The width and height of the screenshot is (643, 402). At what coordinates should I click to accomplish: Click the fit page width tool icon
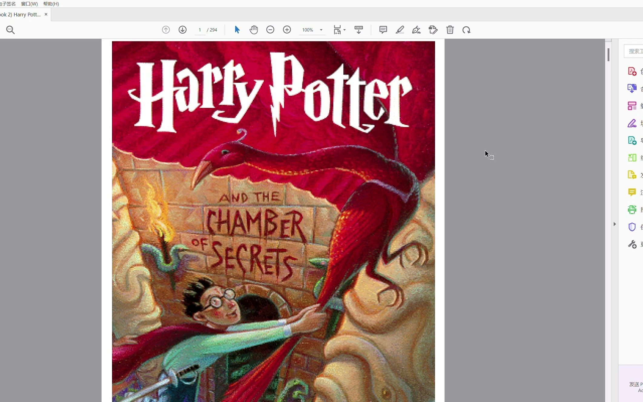(x=337, y=30)
